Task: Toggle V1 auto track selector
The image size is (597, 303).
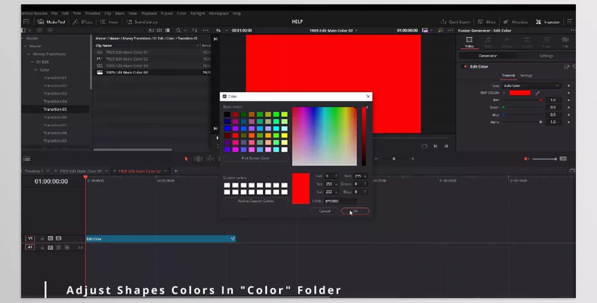Action: (x=50, y=238)
